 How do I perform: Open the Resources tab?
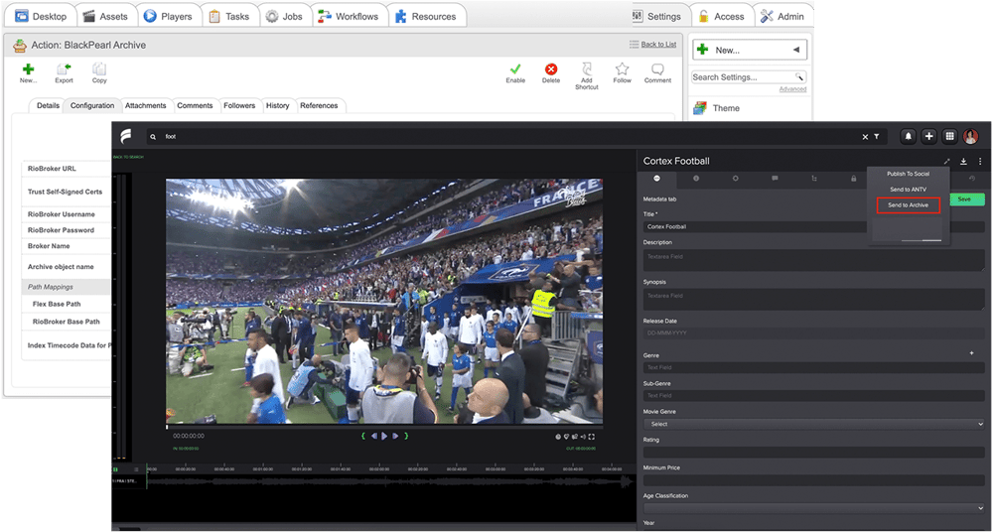pos(426,17)
